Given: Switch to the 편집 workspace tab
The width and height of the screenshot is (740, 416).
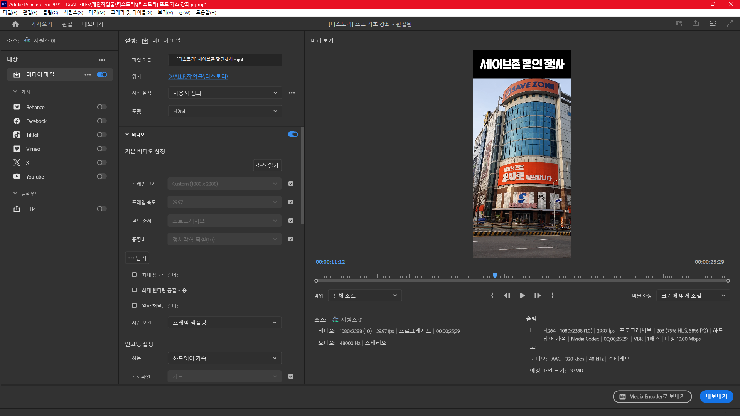Looking at the screenshot, I should tap(67, 24).
